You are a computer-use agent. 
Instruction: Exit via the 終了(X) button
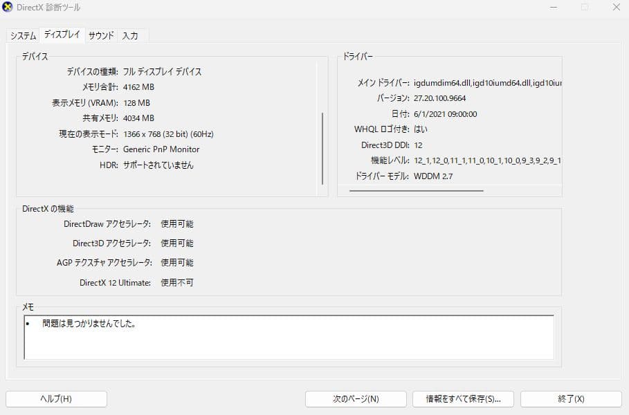coord(572,398)
